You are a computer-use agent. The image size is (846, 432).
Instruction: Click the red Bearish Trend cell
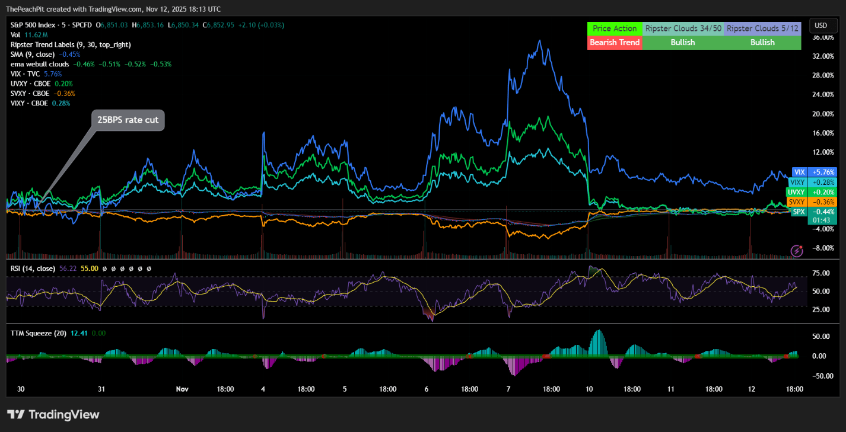615,43
